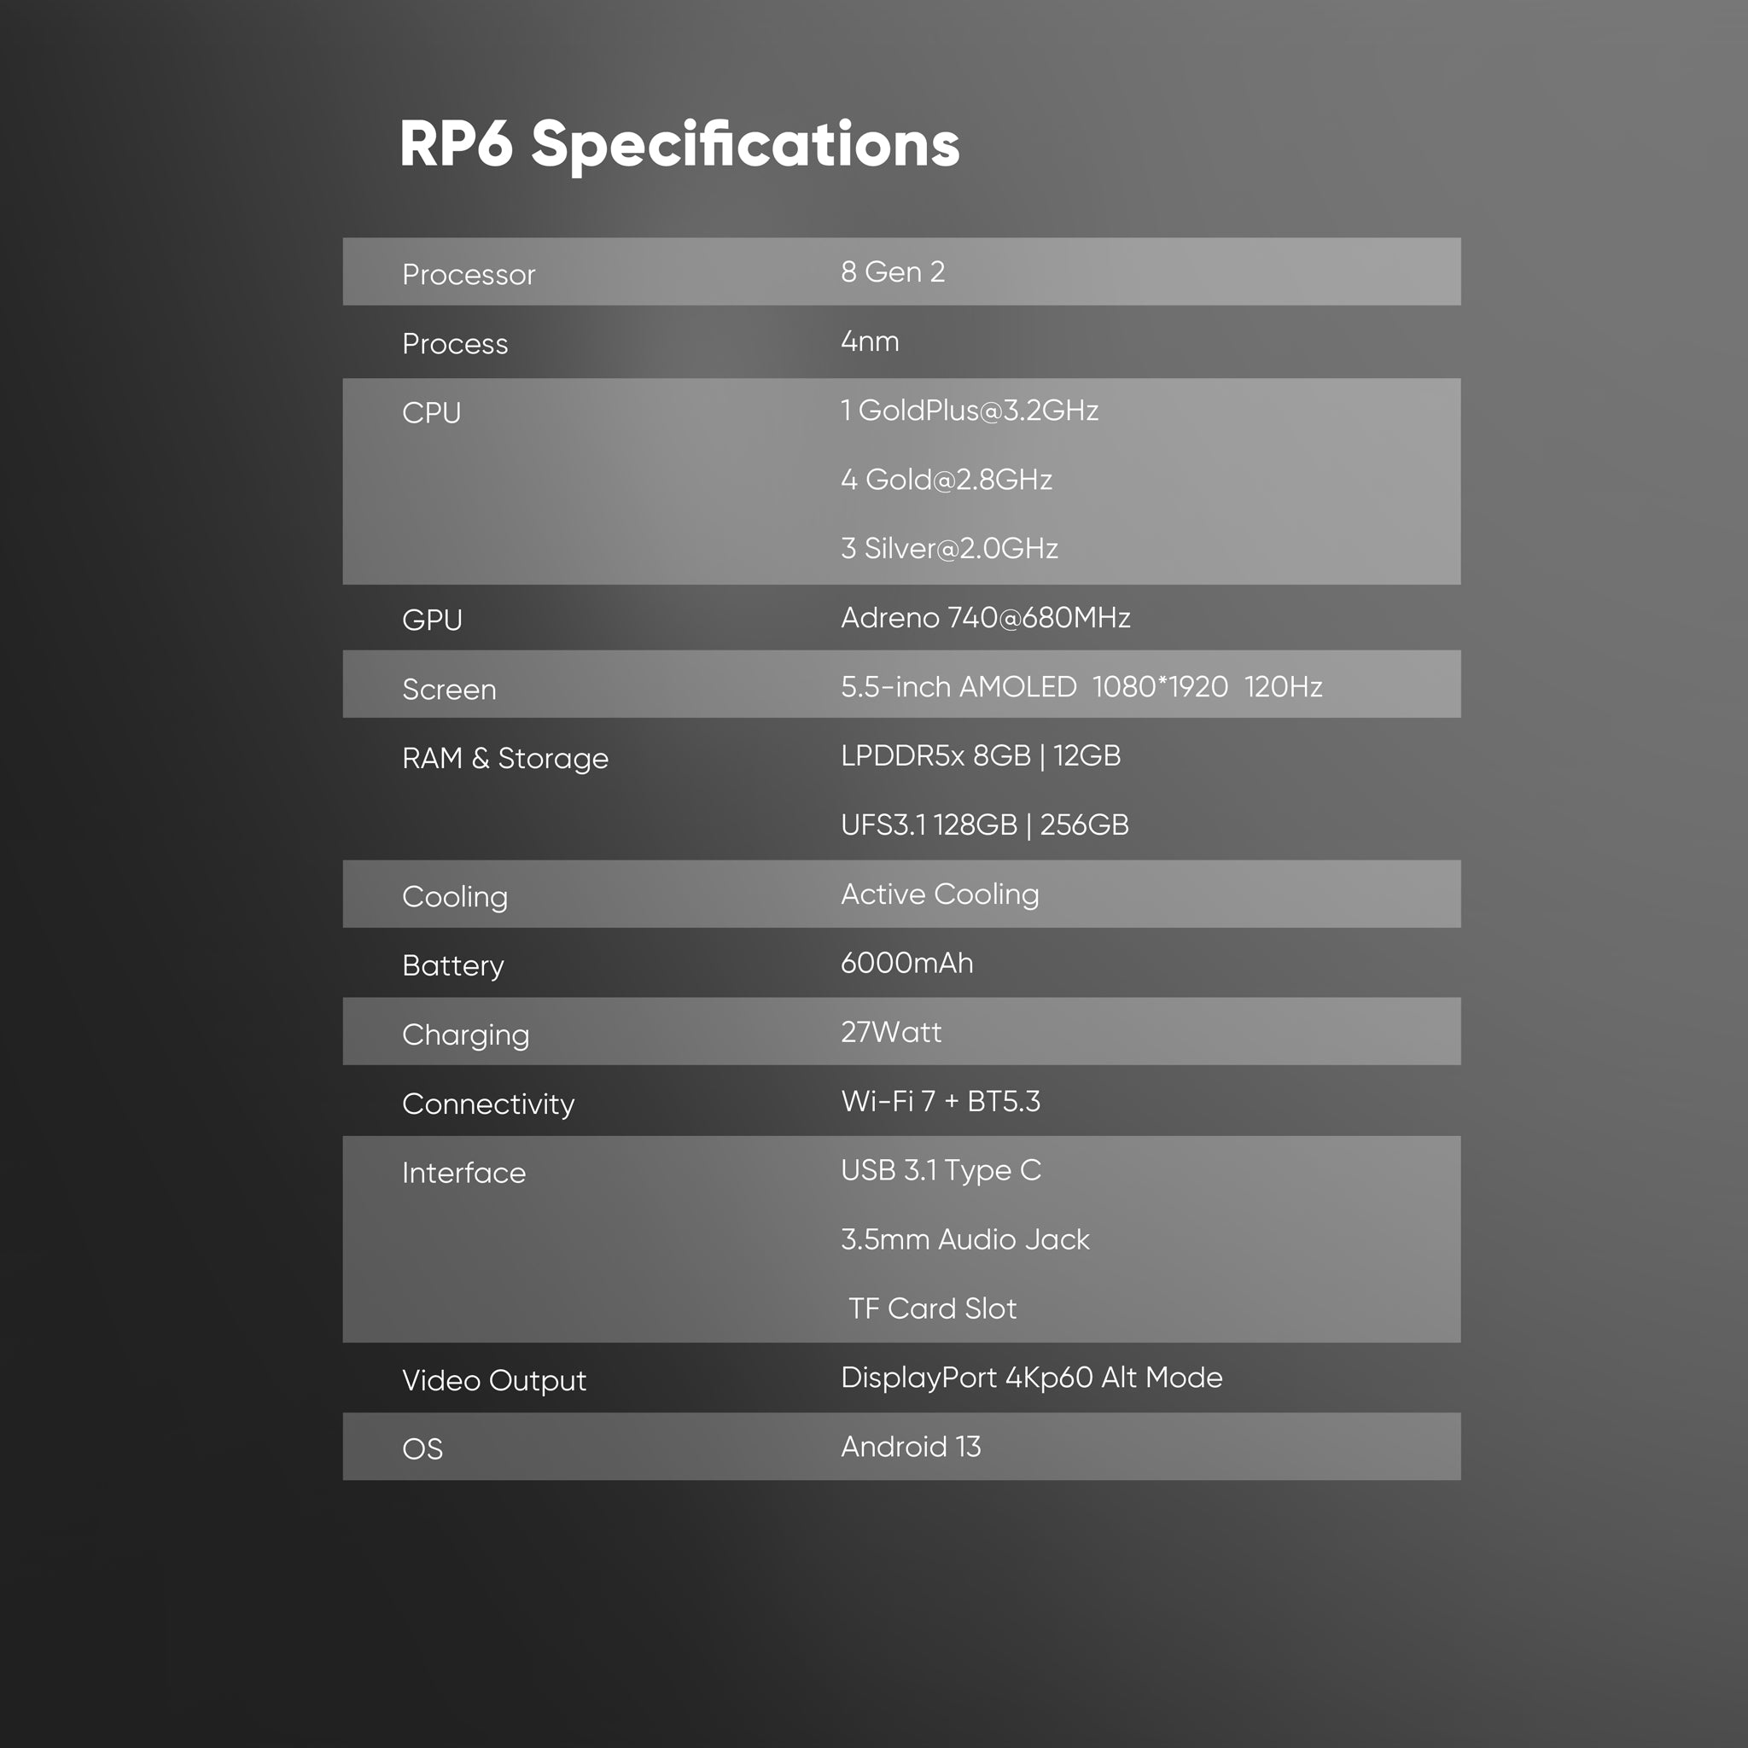Click the RP6 Specifications heading
Screen dimensions: 1748x1748
[x=679, y=145]
